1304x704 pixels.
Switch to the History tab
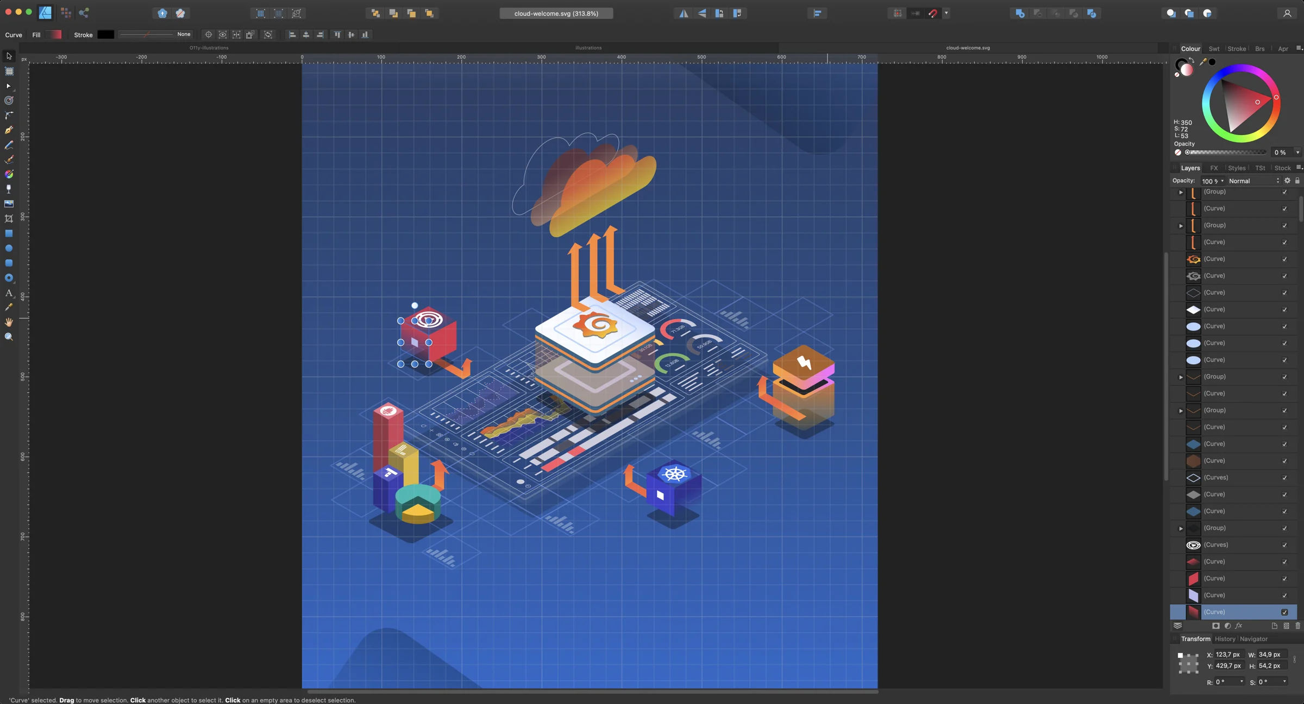pos(1225,639)
